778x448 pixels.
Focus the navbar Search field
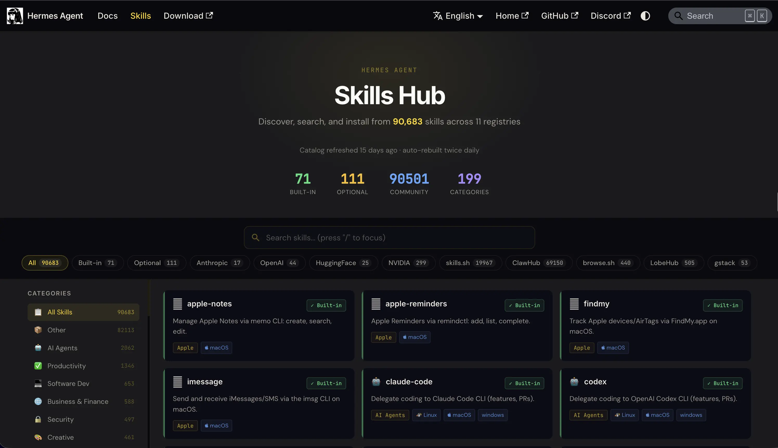click(x=720, y=16)
